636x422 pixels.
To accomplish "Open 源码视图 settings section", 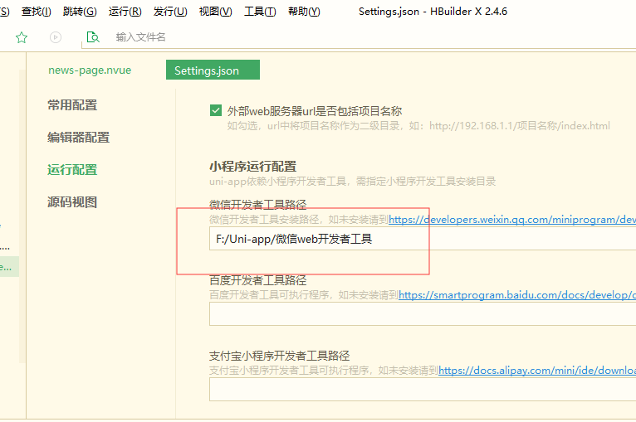I will click(72, 202).
